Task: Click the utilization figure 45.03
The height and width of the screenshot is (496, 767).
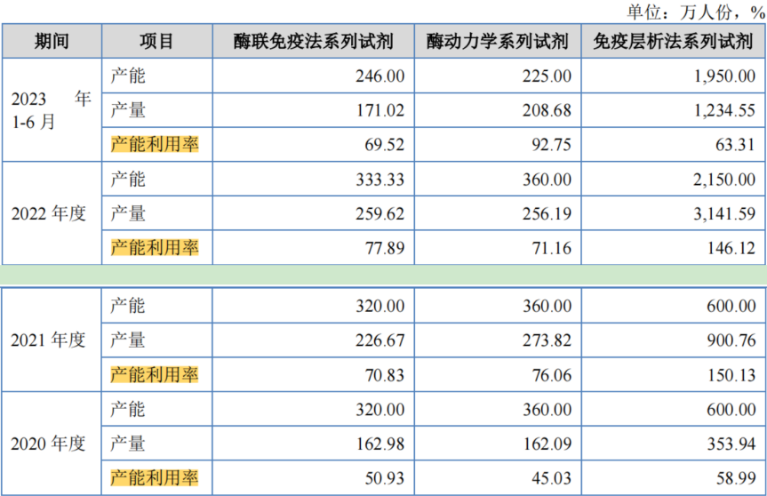Action: 552,478
